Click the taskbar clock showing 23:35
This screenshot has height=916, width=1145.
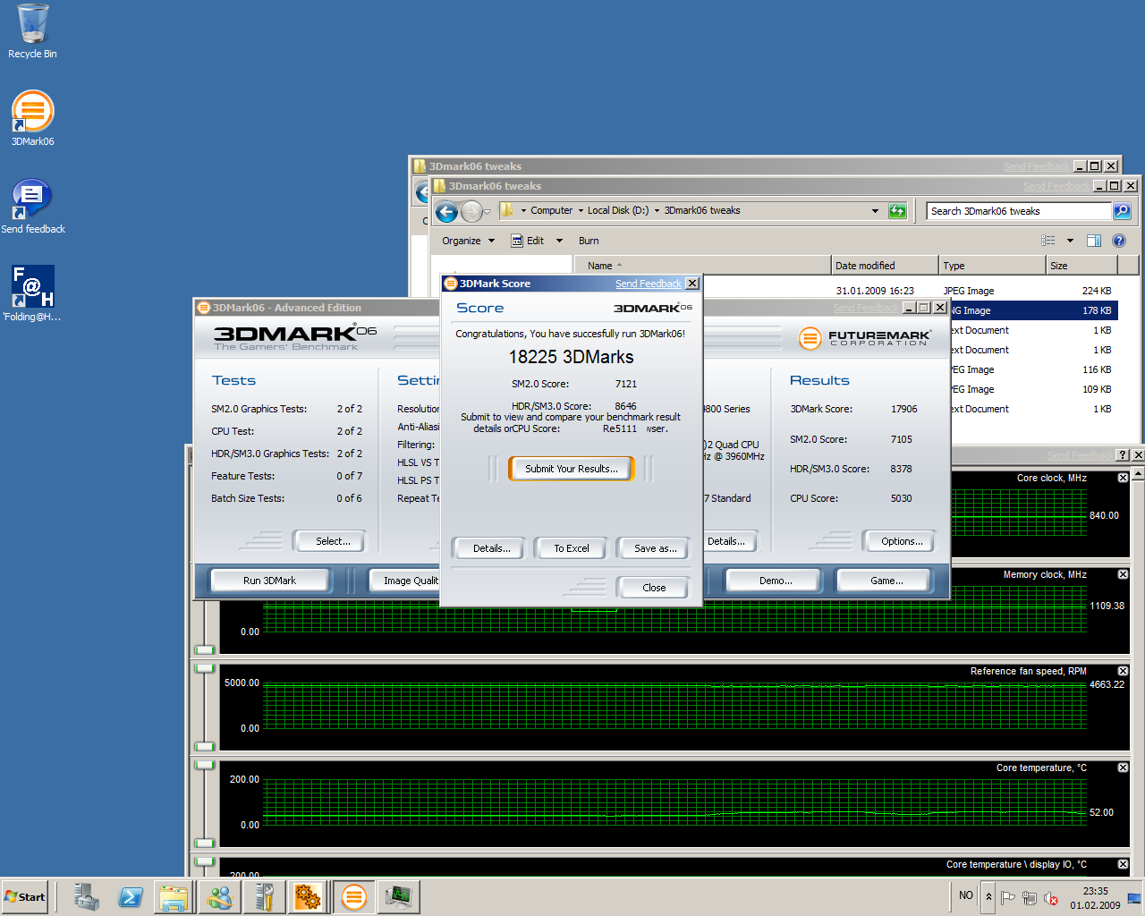tap(1095, 898)
